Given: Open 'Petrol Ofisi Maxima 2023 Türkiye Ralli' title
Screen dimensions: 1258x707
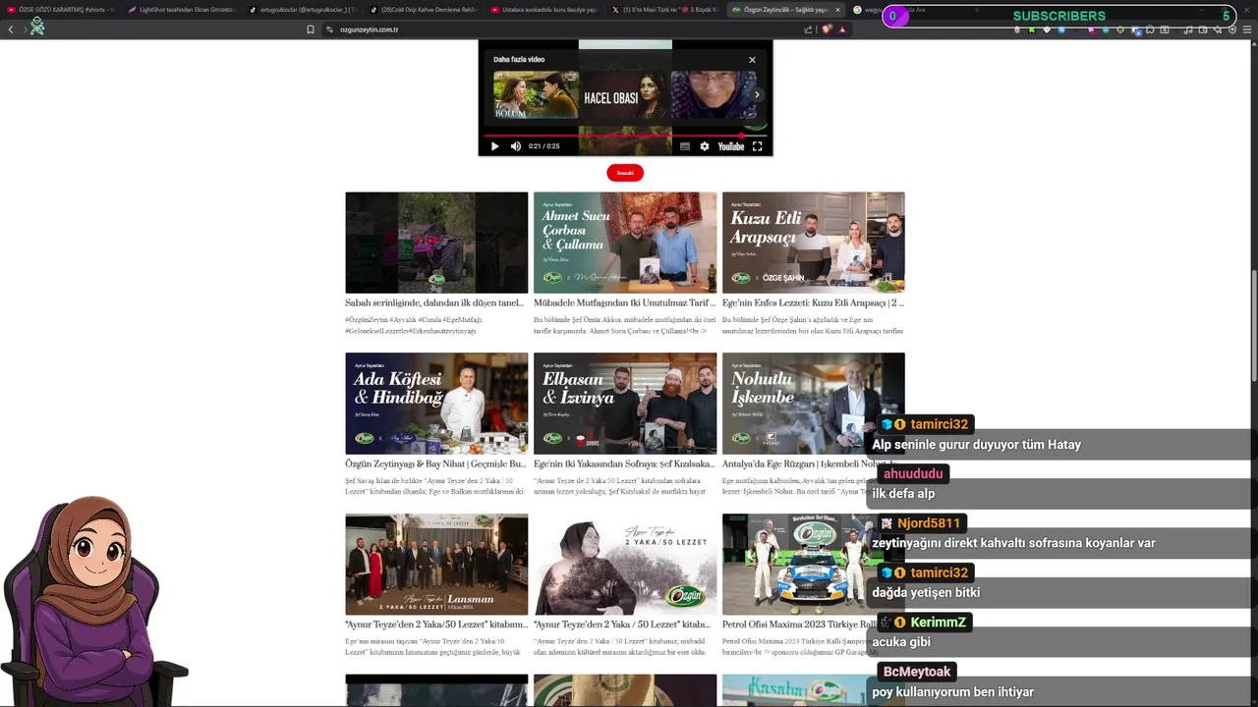Looking at the screenshot, I should tap(799, 625).
